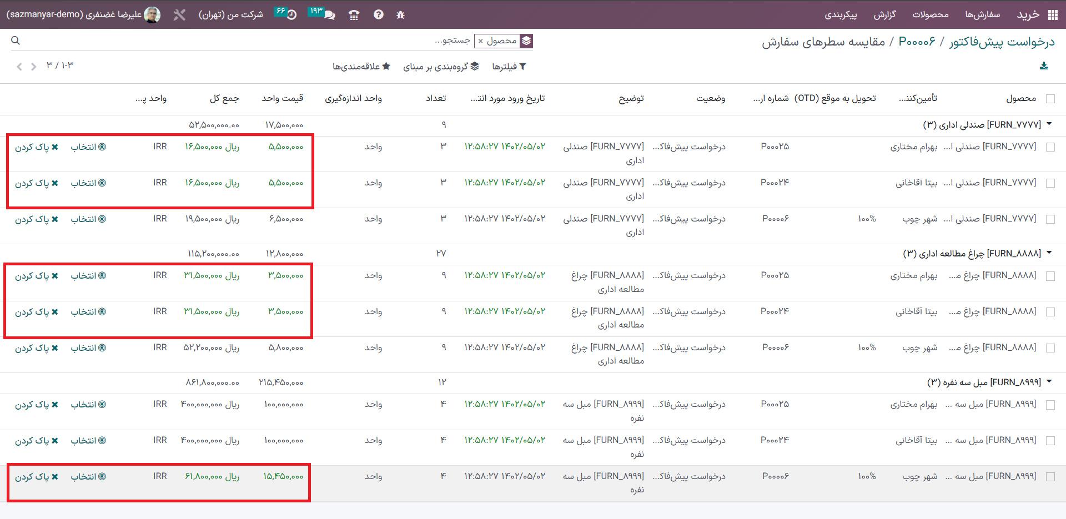Check the last شهر چوب مبل row
Screen dimensions: 1066x519
point(1050,477)
